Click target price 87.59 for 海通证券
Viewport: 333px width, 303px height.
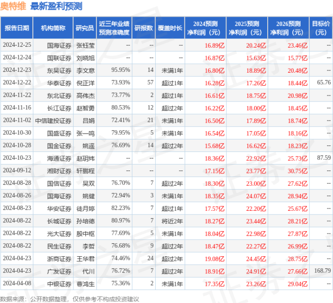(x=324, y=158)
